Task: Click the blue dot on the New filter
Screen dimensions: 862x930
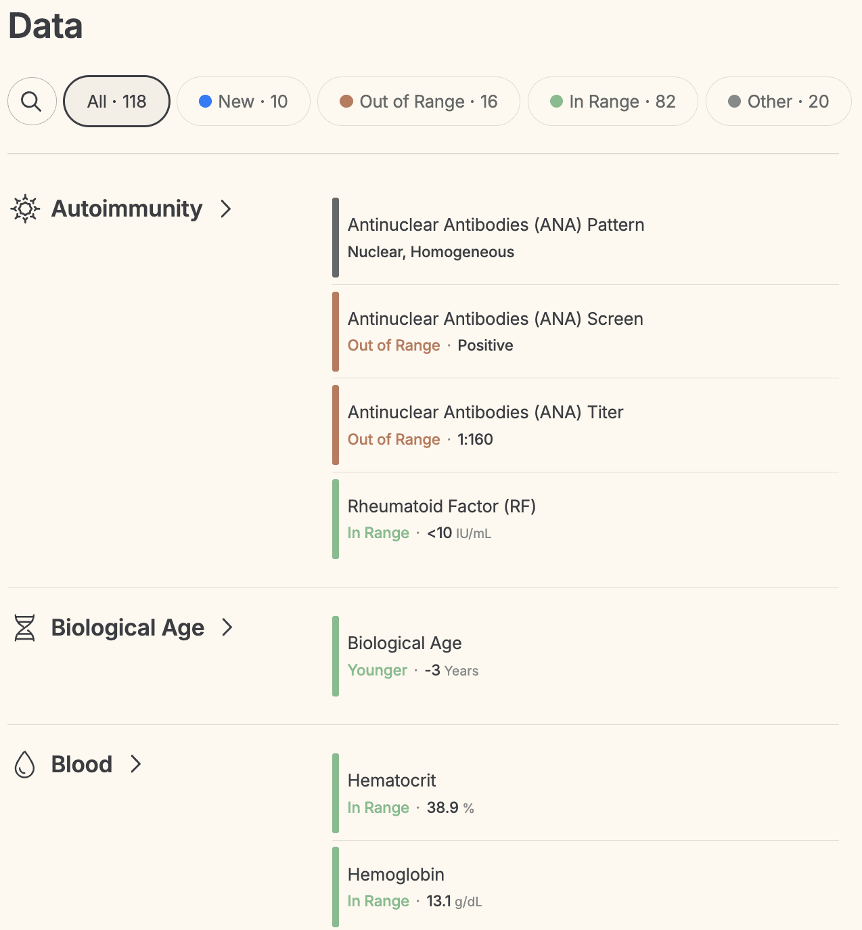Action: (205, 101)
